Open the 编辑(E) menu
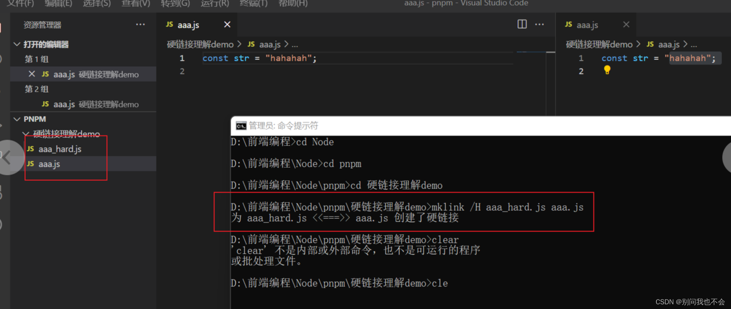 tap(58, 3)
